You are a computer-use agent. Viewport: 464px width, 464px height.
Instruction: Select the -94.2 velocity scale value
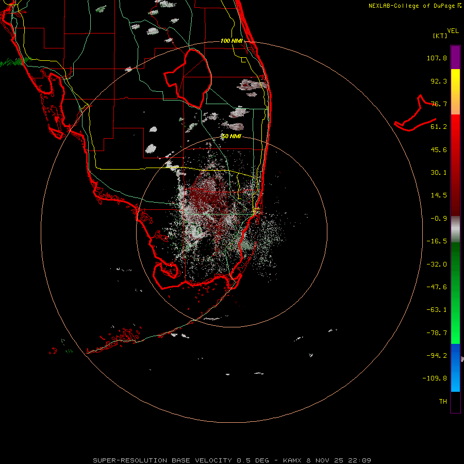click(437, 356)
